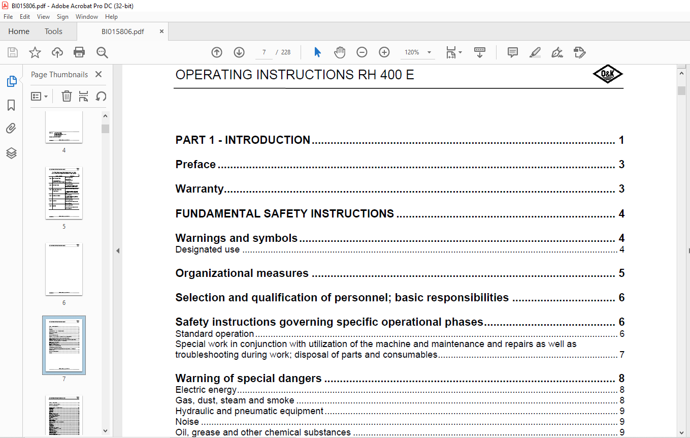Open the Window menu
The image size is (690, 438).
pyautogui.click(x=87, y=17)
